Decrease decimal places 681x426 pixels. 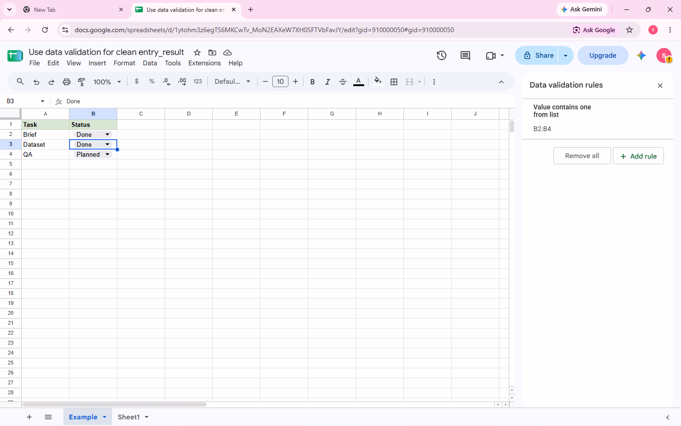166,81
